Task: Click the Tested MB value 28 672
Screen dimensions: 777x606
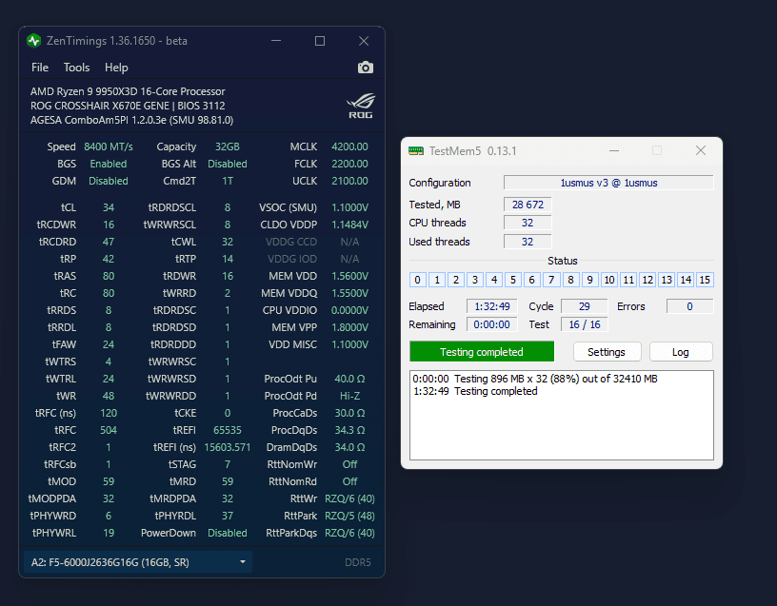Action: pyautogui.click(x=528, y=205)
